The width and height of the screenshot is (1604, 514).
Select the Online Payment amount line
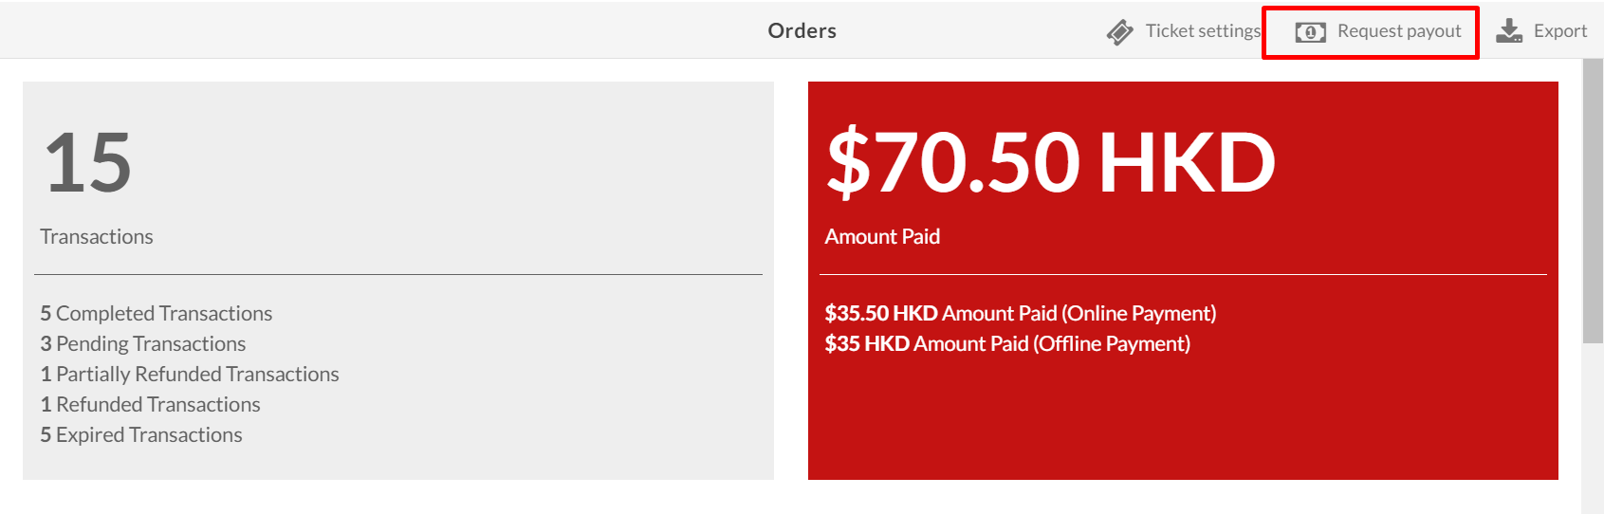1021,313
